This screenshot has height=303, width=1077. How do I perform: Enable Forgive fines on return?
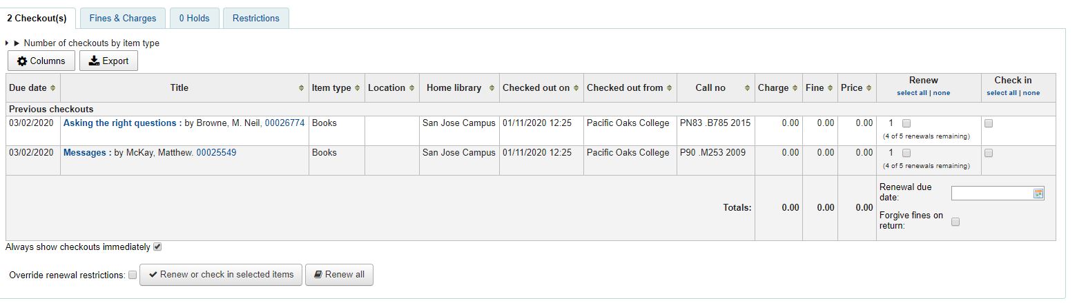click(955, 222)
